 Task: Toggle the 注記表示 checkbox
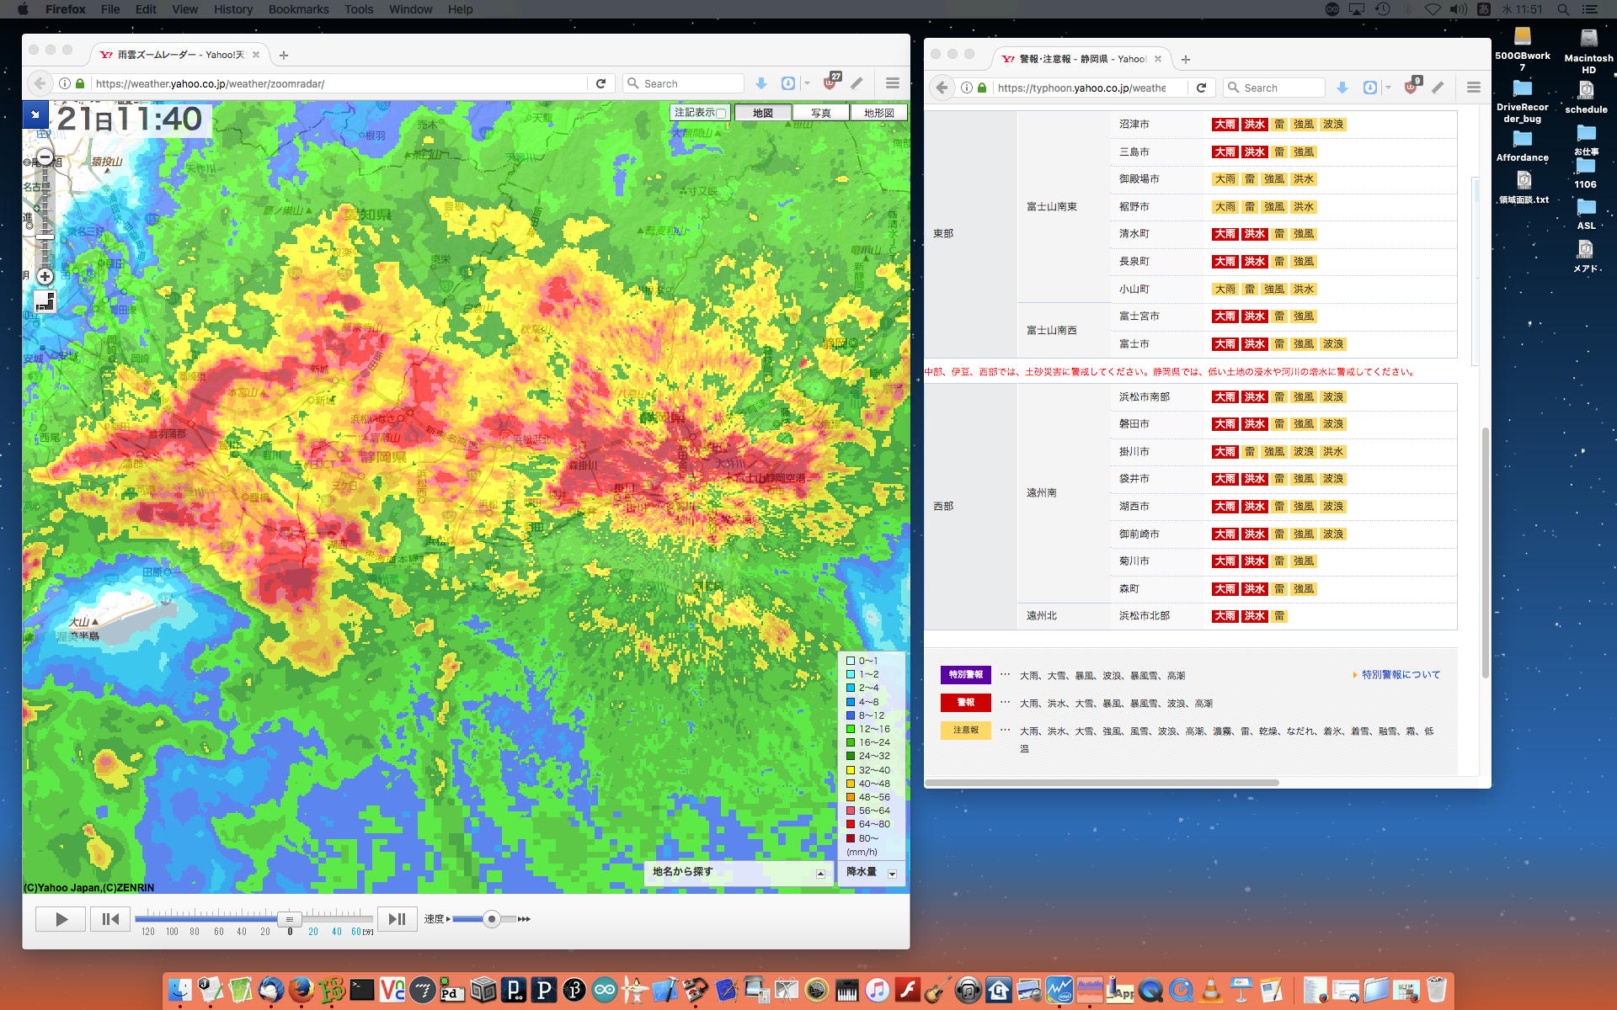(x=721, y=113)
